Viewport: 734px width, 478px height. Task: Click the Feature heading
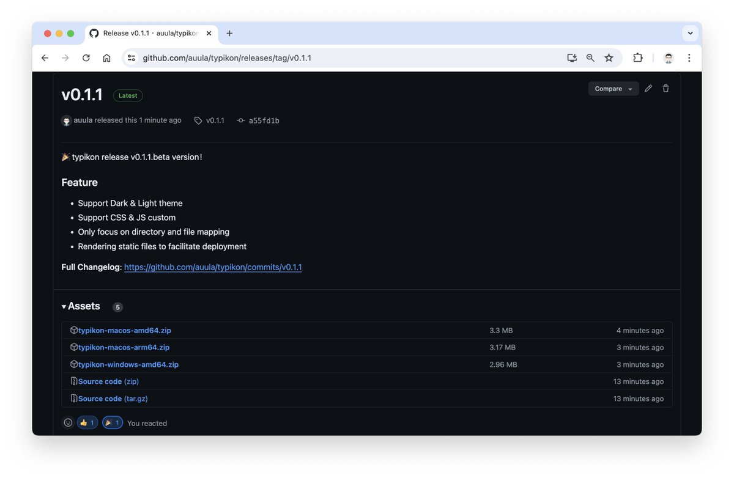pyautogui.click(x=80, y=182)
